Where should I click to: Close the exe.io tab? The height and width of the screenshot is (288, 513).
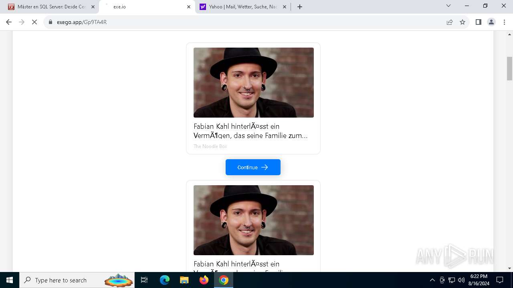pos(189,7)
